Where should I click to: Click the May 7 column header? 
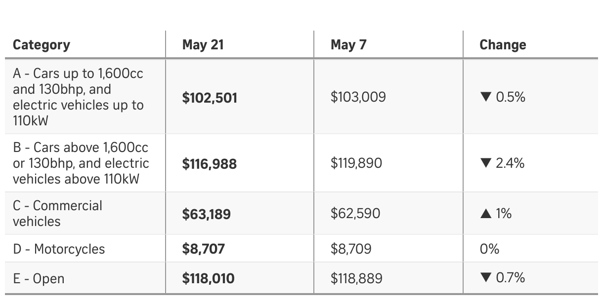click(348, 45)
